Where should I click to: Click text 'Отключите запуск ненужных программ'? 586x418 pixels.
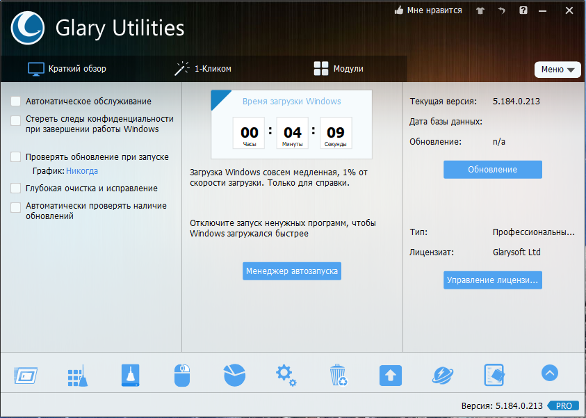click(x=268, y=223)
